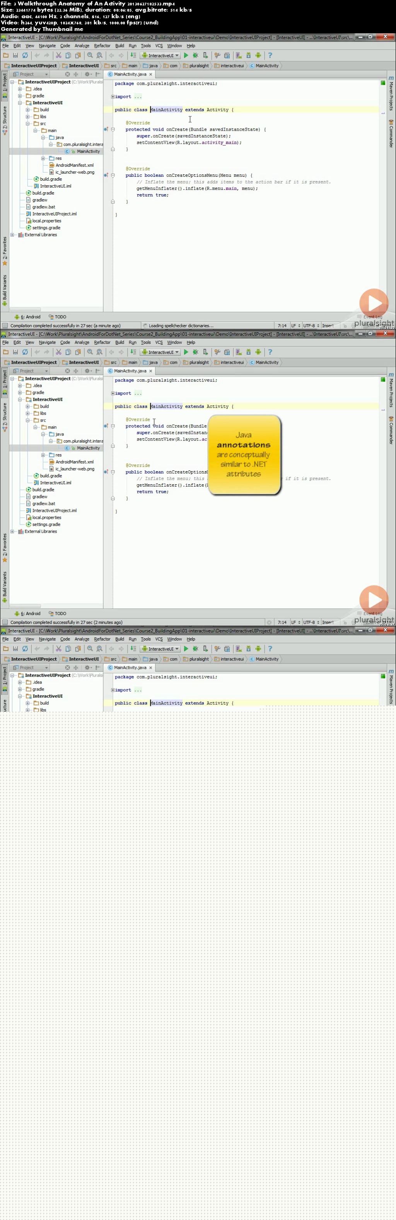The height and width of the screenshot is (1220, 396).
Task: Open InteractiveUI run configuration dropdown in first frame
Action: (x=160, y=55)
